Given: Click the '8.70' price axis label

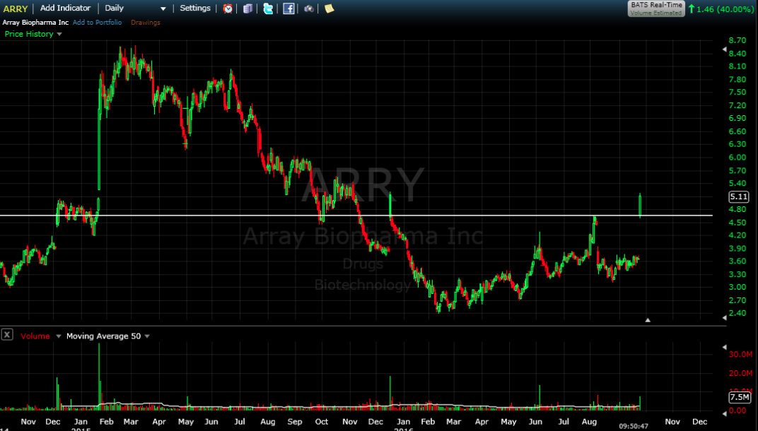Looking at the screenshot, I should (x=737, y=41).
